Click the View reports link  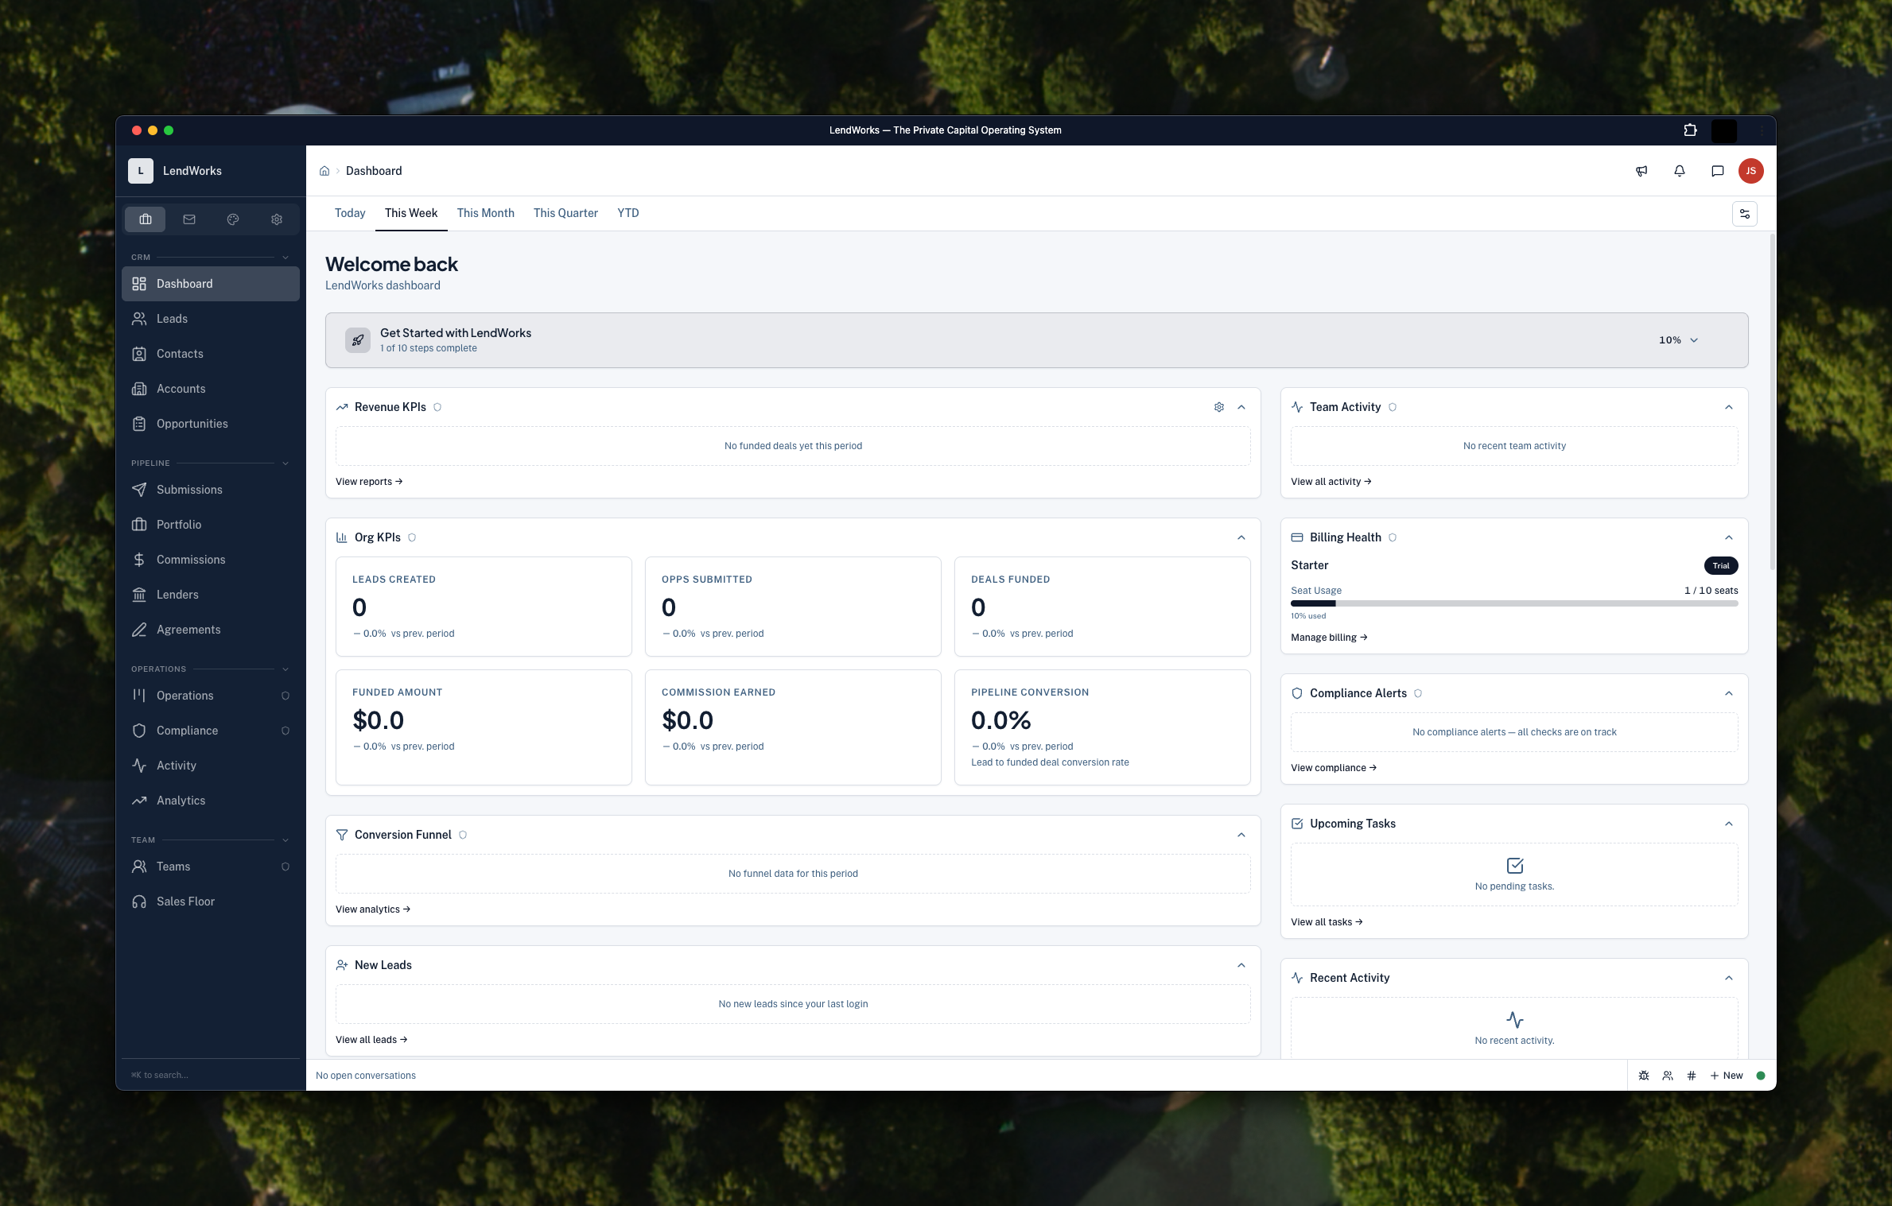pos(369,482)
